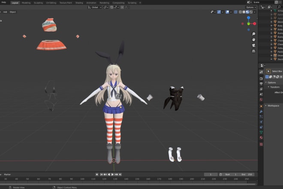Open the Particles properties tab
The image size is (283, 189).
click(x=261, y=117)
